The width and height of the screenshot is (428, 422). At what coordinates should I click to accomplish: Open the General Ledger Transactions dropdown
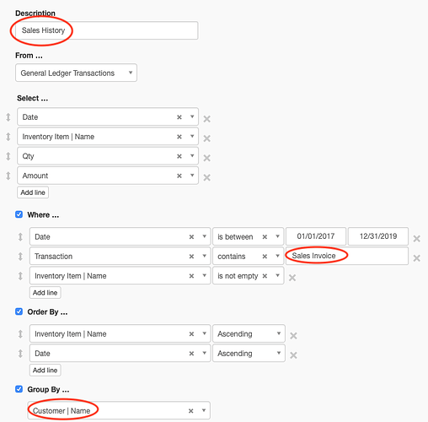click(x=76, y=73)
